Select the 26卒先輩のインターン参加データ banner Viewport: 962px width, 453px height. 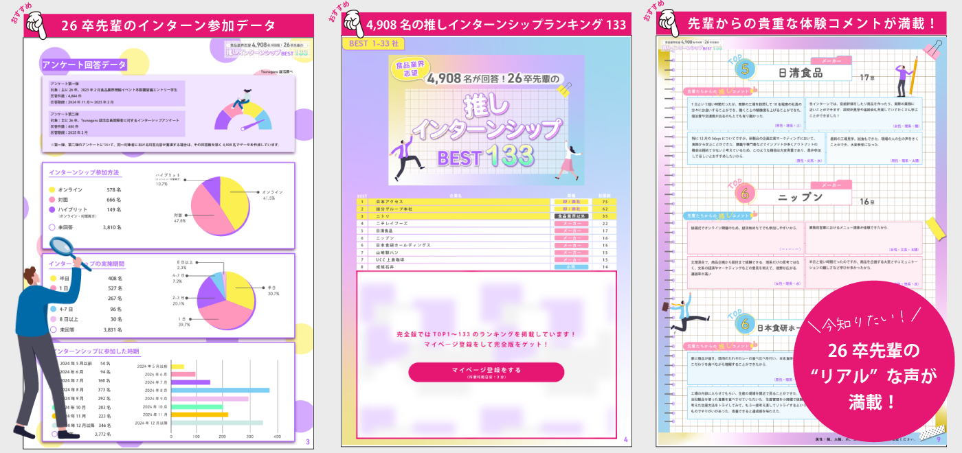[x=170, y=25]
